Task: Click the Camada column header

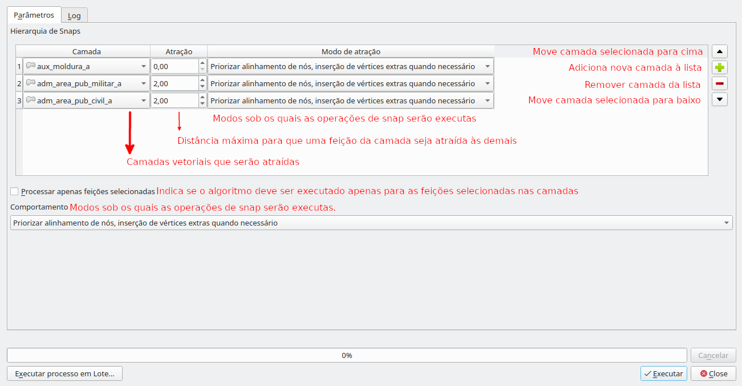Action: pos(87,51)
